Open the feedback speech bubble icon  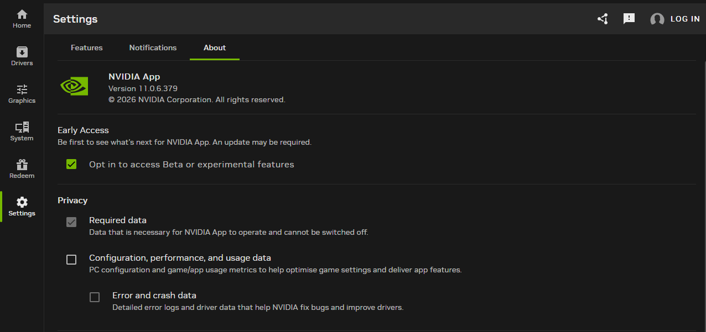tap(629, 19)
